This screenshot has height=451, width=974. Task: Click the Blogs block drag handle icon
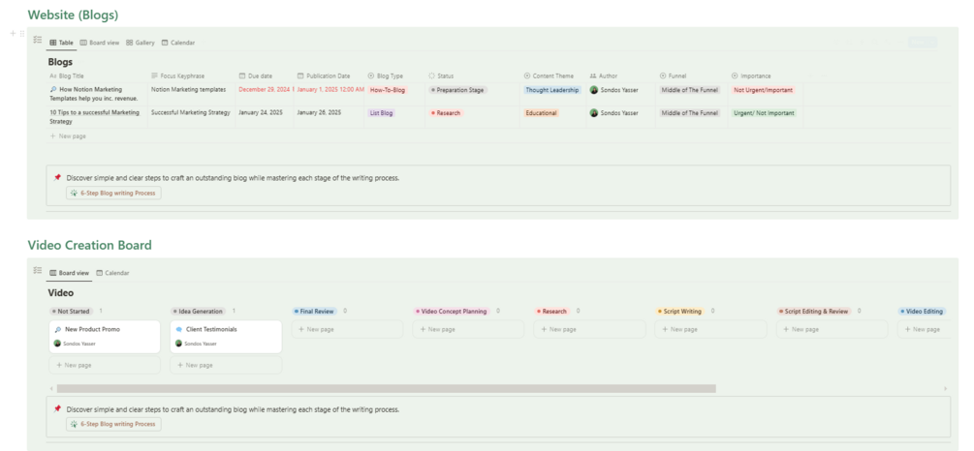(22, 34)
